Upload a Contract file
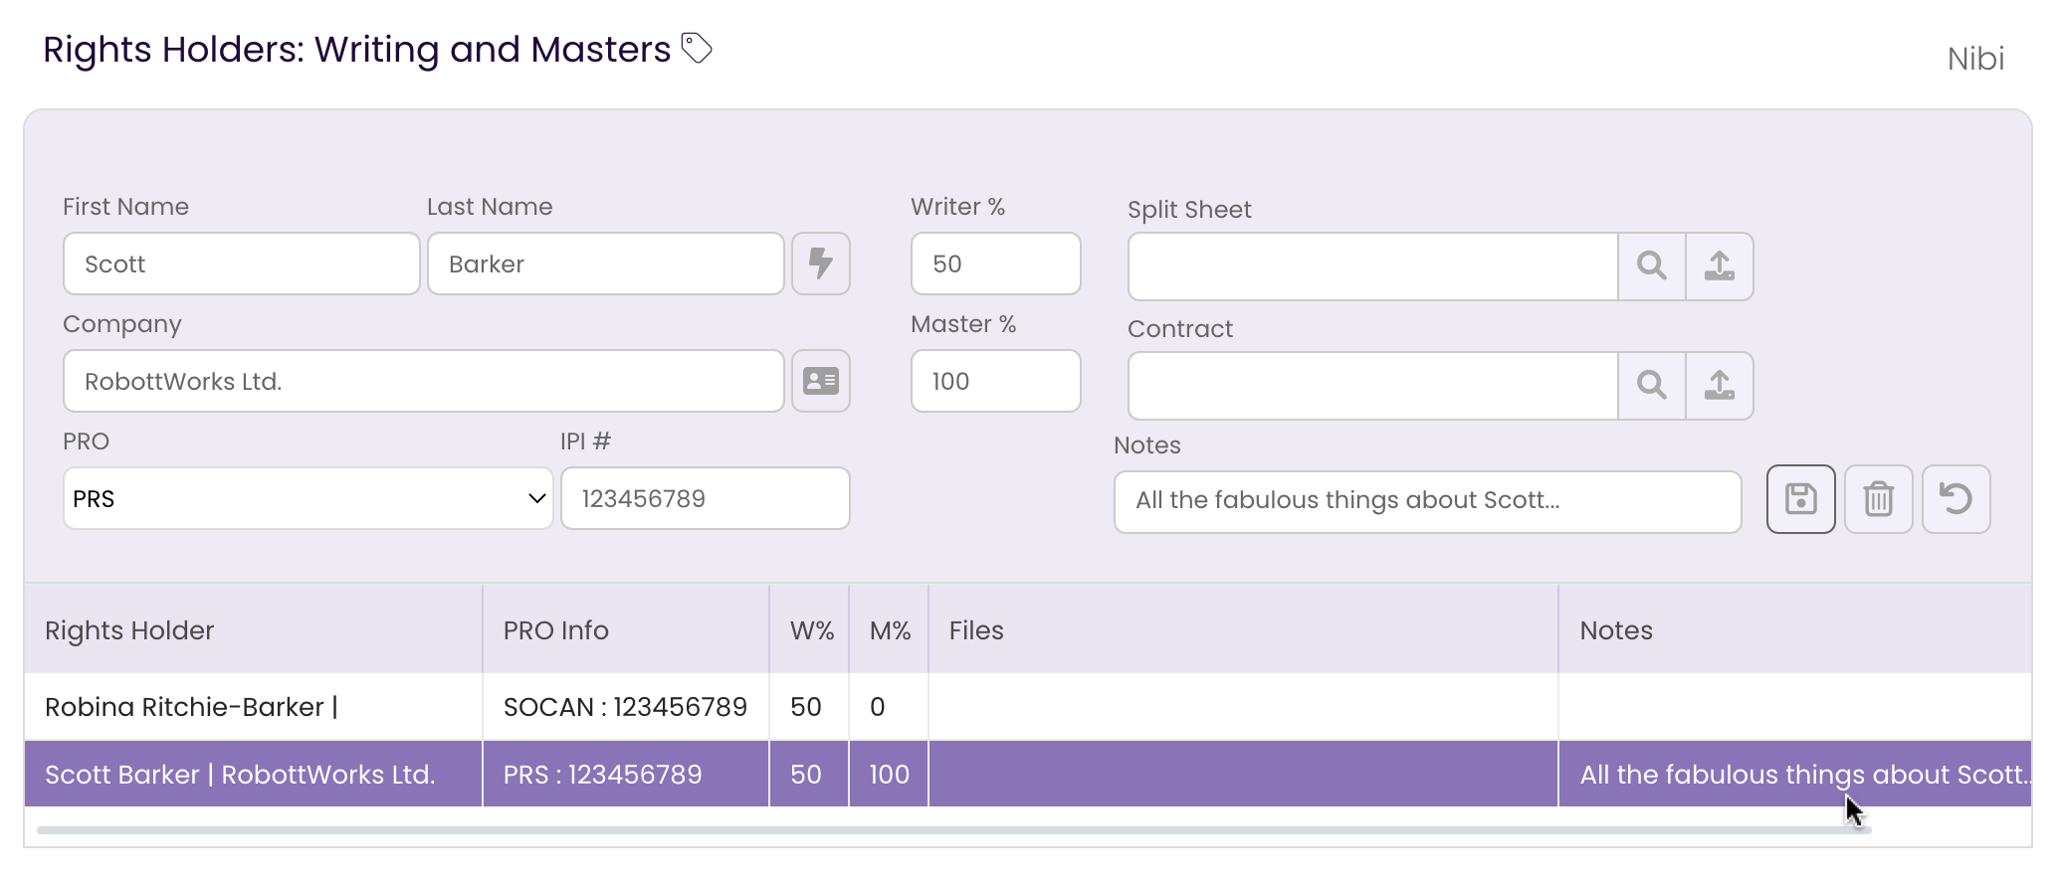 [x=1720, y=386]
